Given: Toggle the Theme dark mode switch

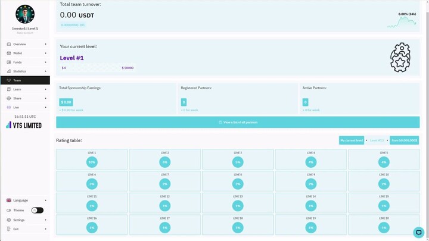Looking at the screenshot, I should 37,210.
